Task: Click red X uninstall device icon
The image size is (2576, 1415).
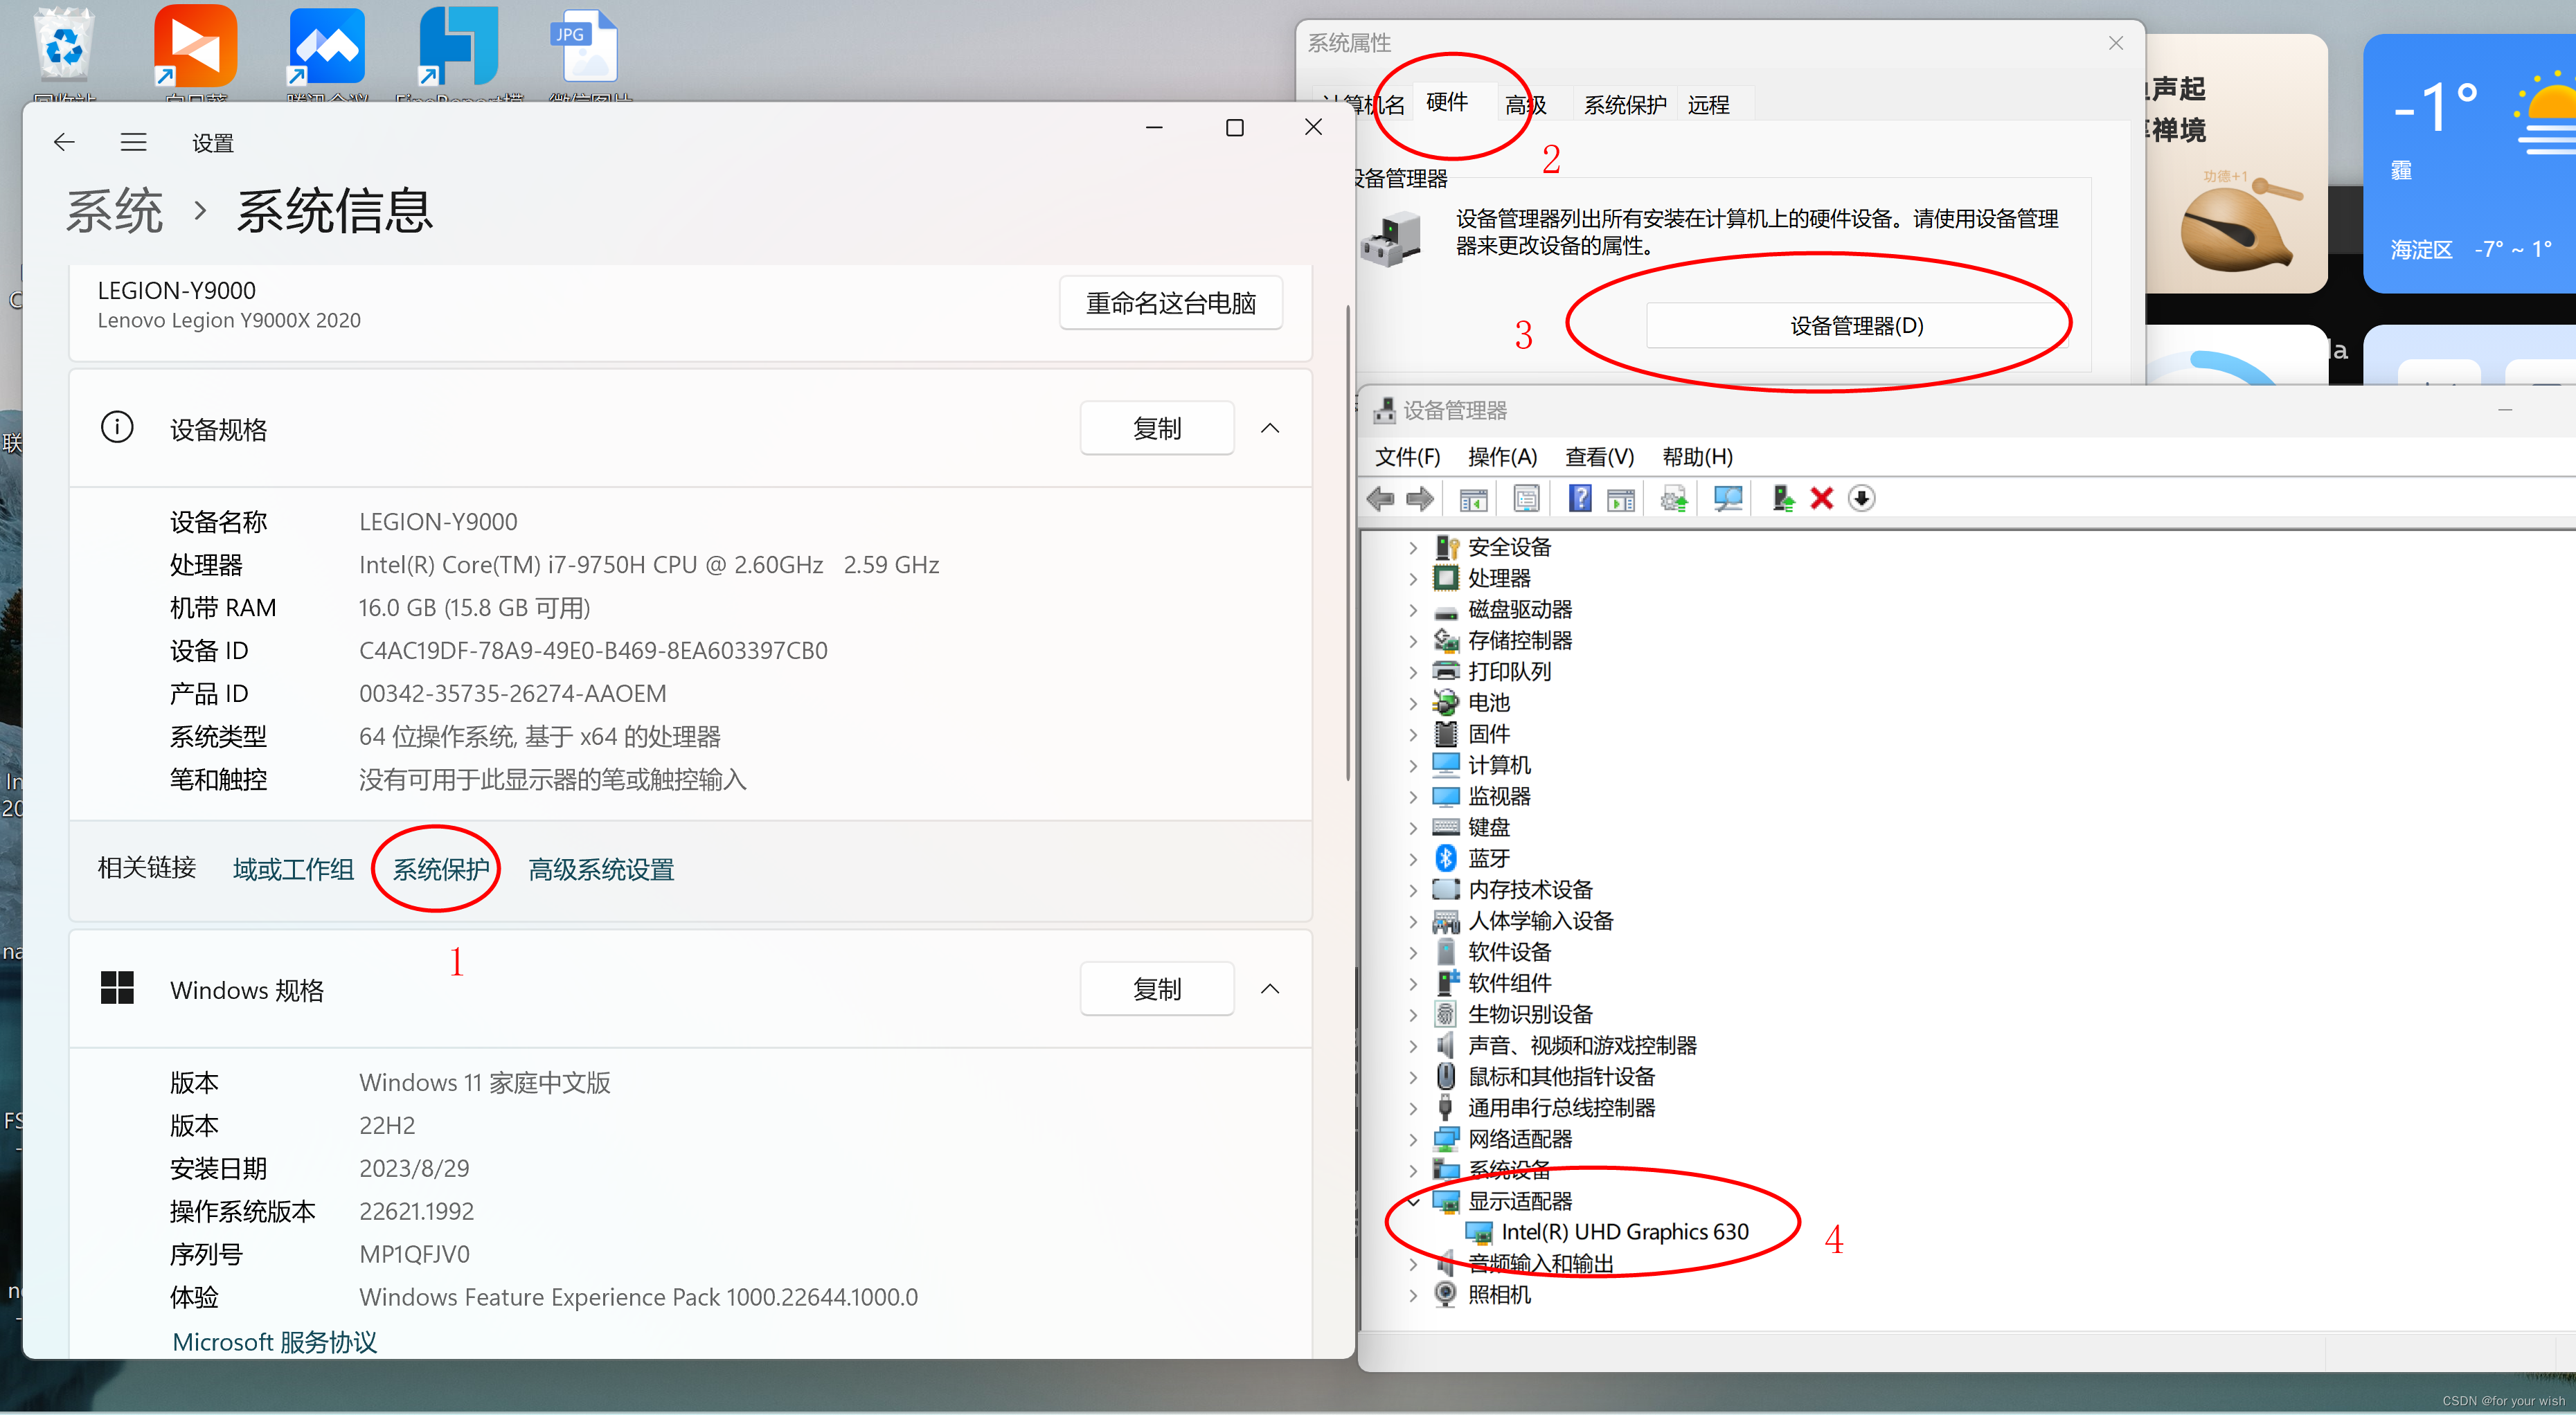Action: (x=1822, y=498)
